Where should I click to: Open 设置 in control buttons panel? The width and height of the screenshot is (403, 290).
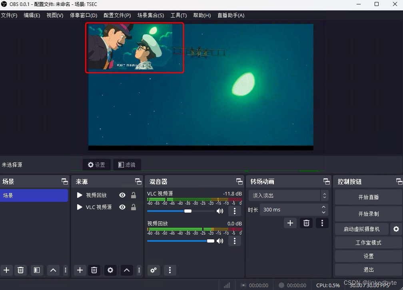[368, 256]
